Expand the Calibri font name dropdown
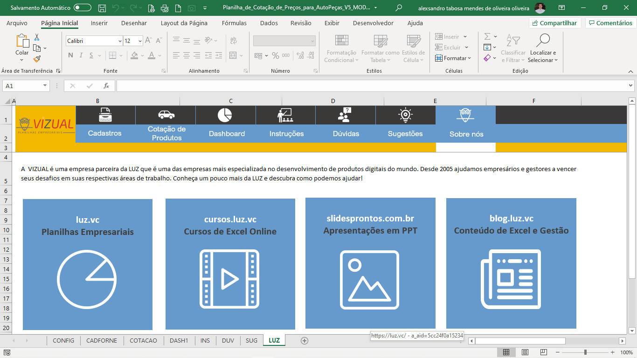 (x=120, y=41)
